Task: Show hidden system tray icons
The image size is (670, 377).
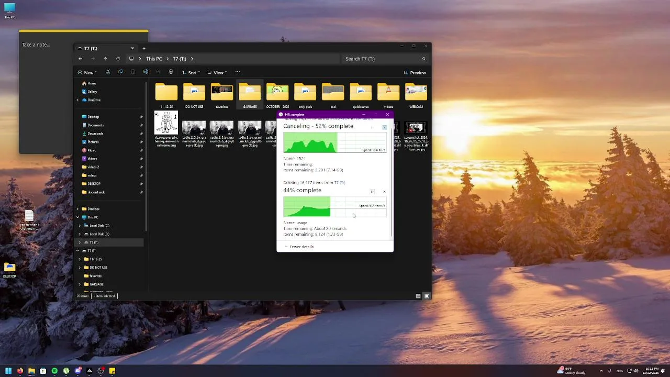Action: tap(601, 371)
